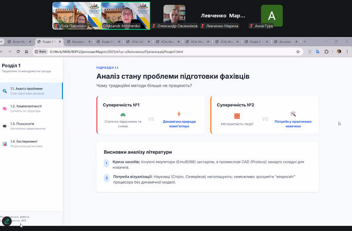Image resolution: width=352 pixels, height=231 pixels.
Task: Select Лілія Павленко's video thumbnail
Action: [77, 15]
